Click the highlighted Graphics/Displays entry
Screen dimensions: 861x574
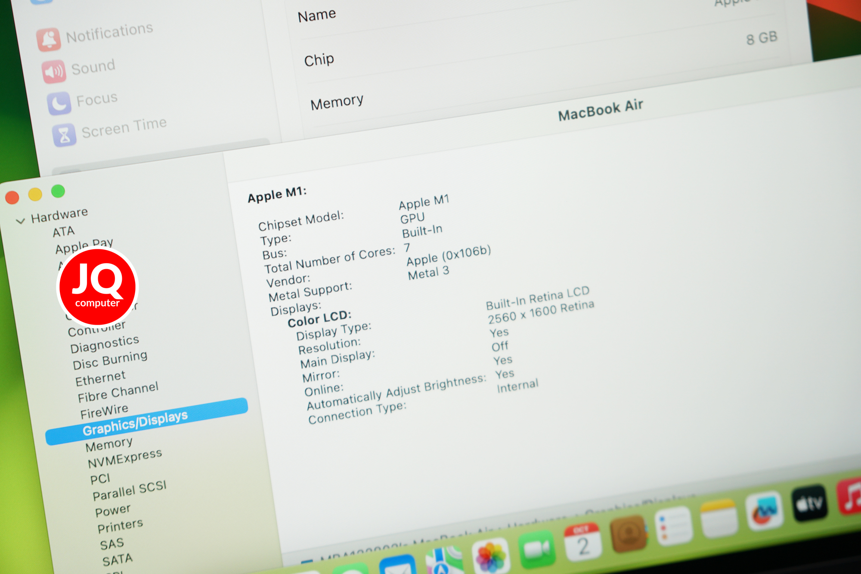[x=147, y=421]
